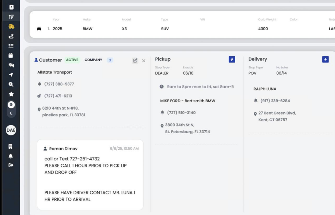
Task: Click the Delivery lightning bolt button
Action: 325,59
